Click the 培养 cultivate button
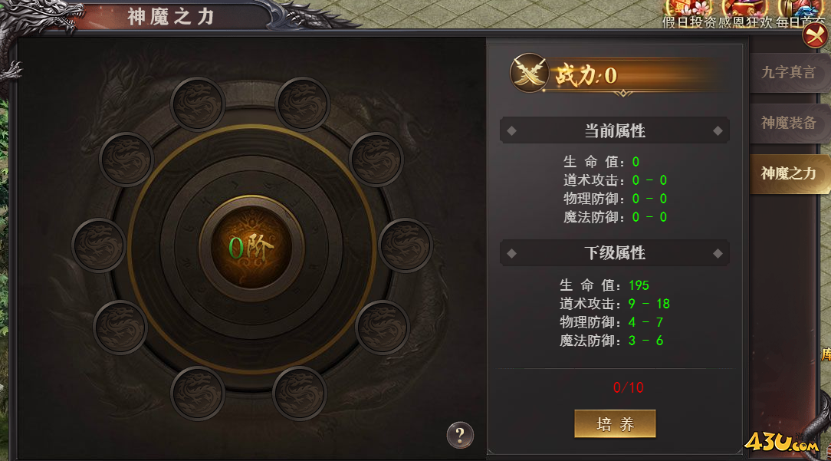The height and width of the screenshot is (461, 831). [615, 424]
